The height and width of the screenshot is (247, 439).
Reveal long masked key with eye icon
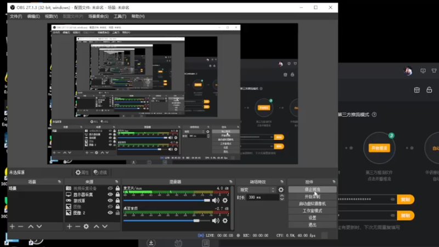(392, 199)
